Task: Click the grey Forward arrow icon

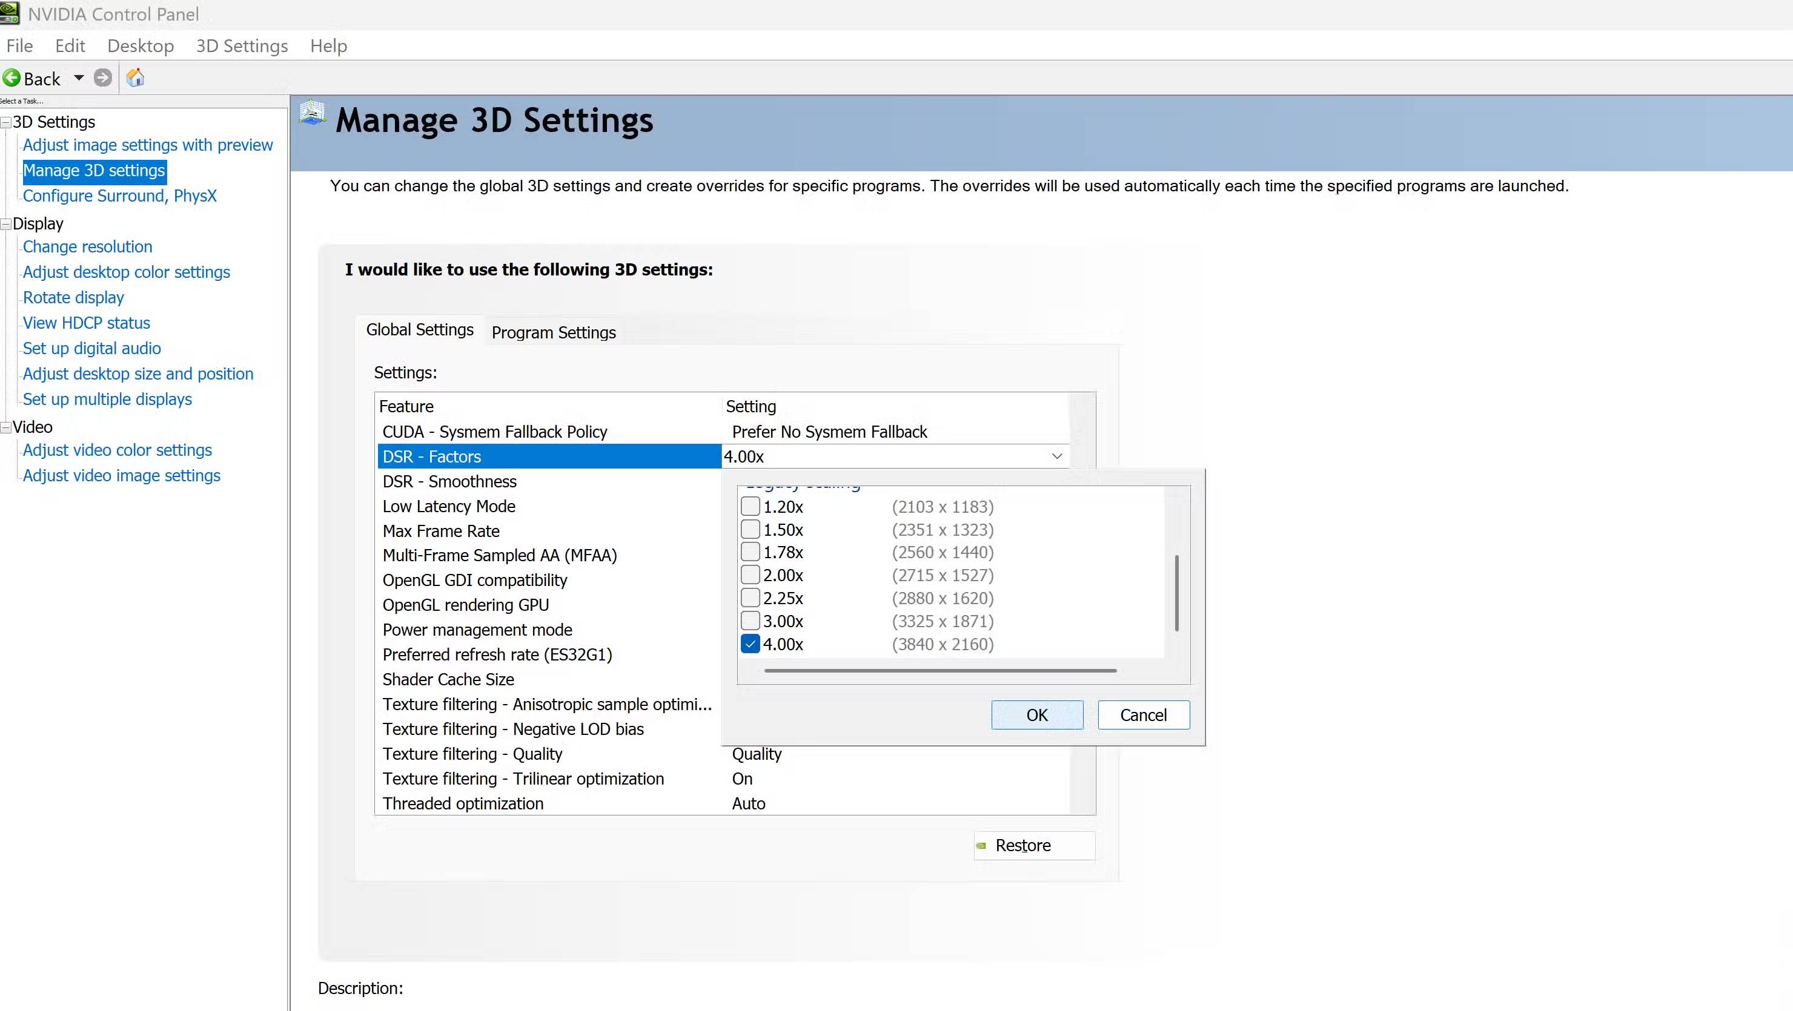Action: (x=103, y=78)
